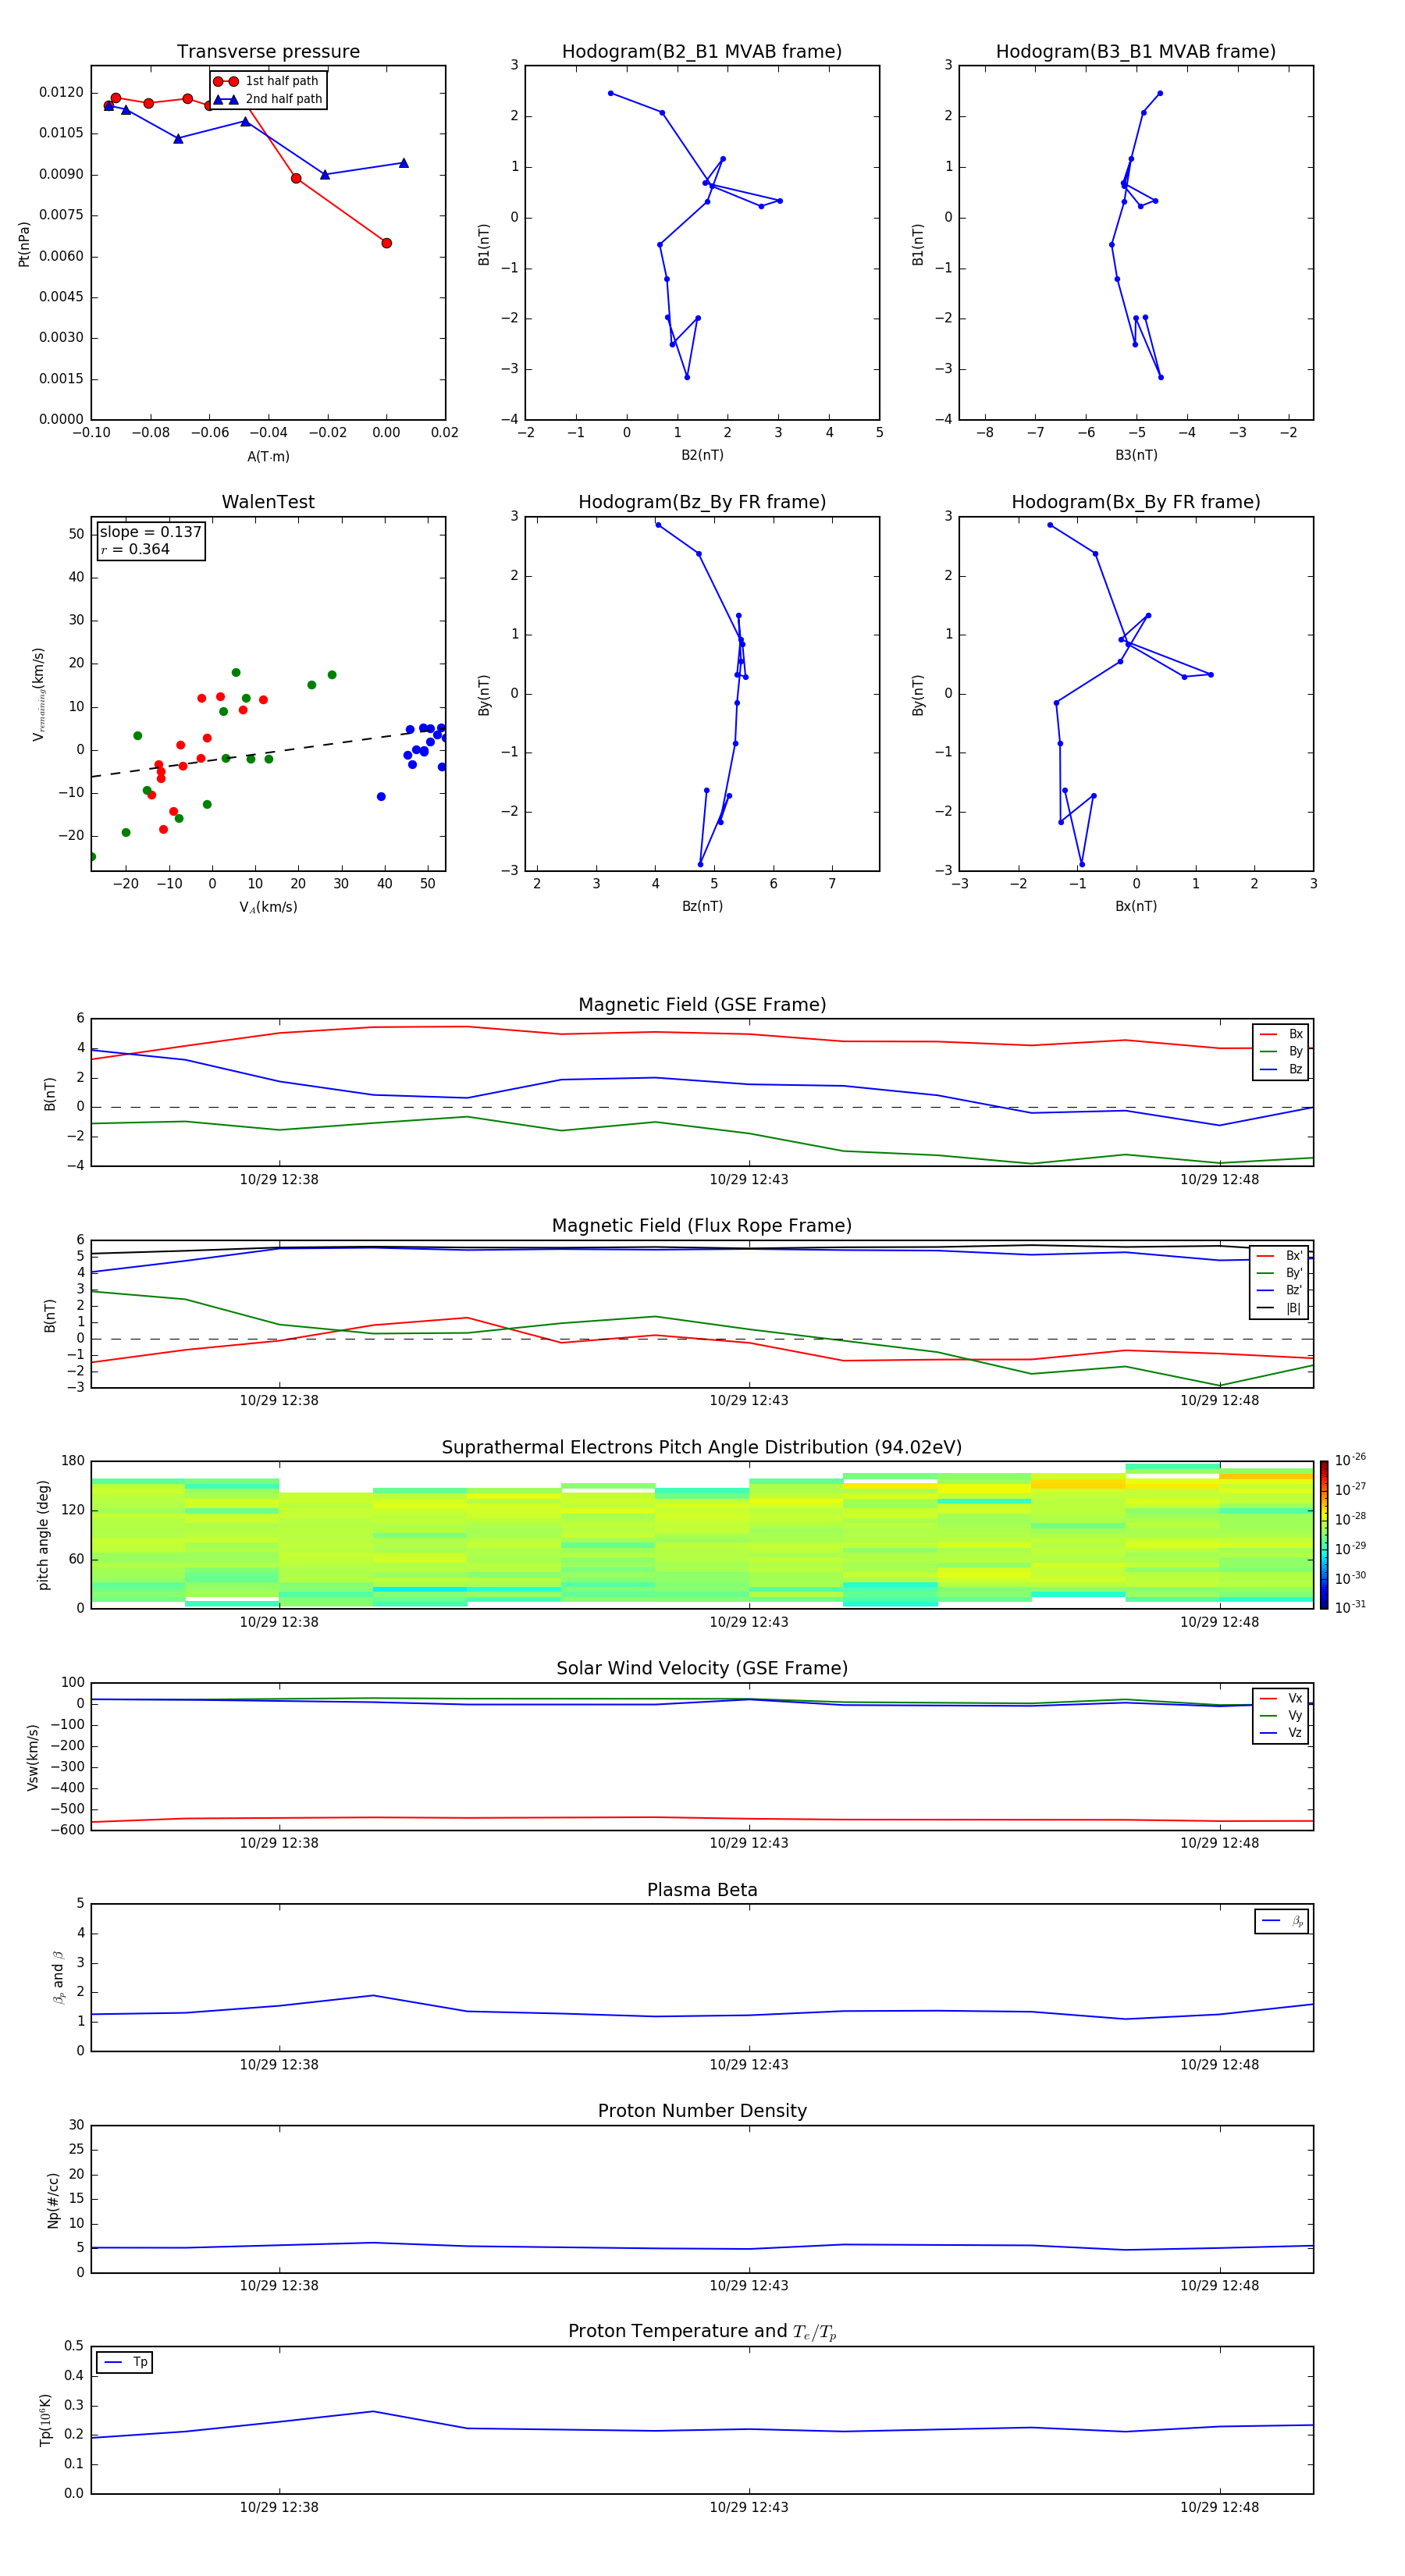Click the "Bz(nT)" x-axis label
1405x2576 pixels.
(702, 906)
